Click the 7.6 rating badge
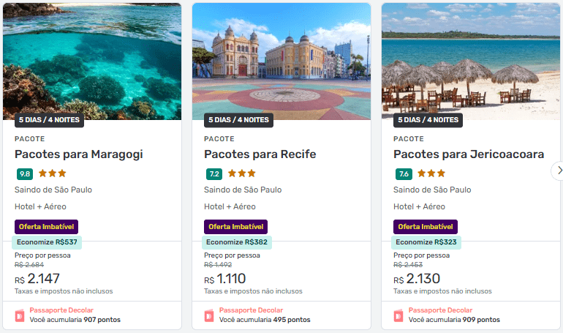This screenshot has height=333, width=563. click(x=404, y=174)
